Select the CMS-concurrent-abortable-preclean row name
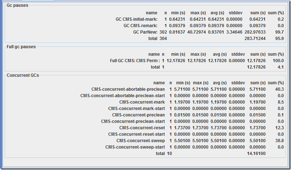The height and width of the screenshot is (170, 291). coord(128,89)
